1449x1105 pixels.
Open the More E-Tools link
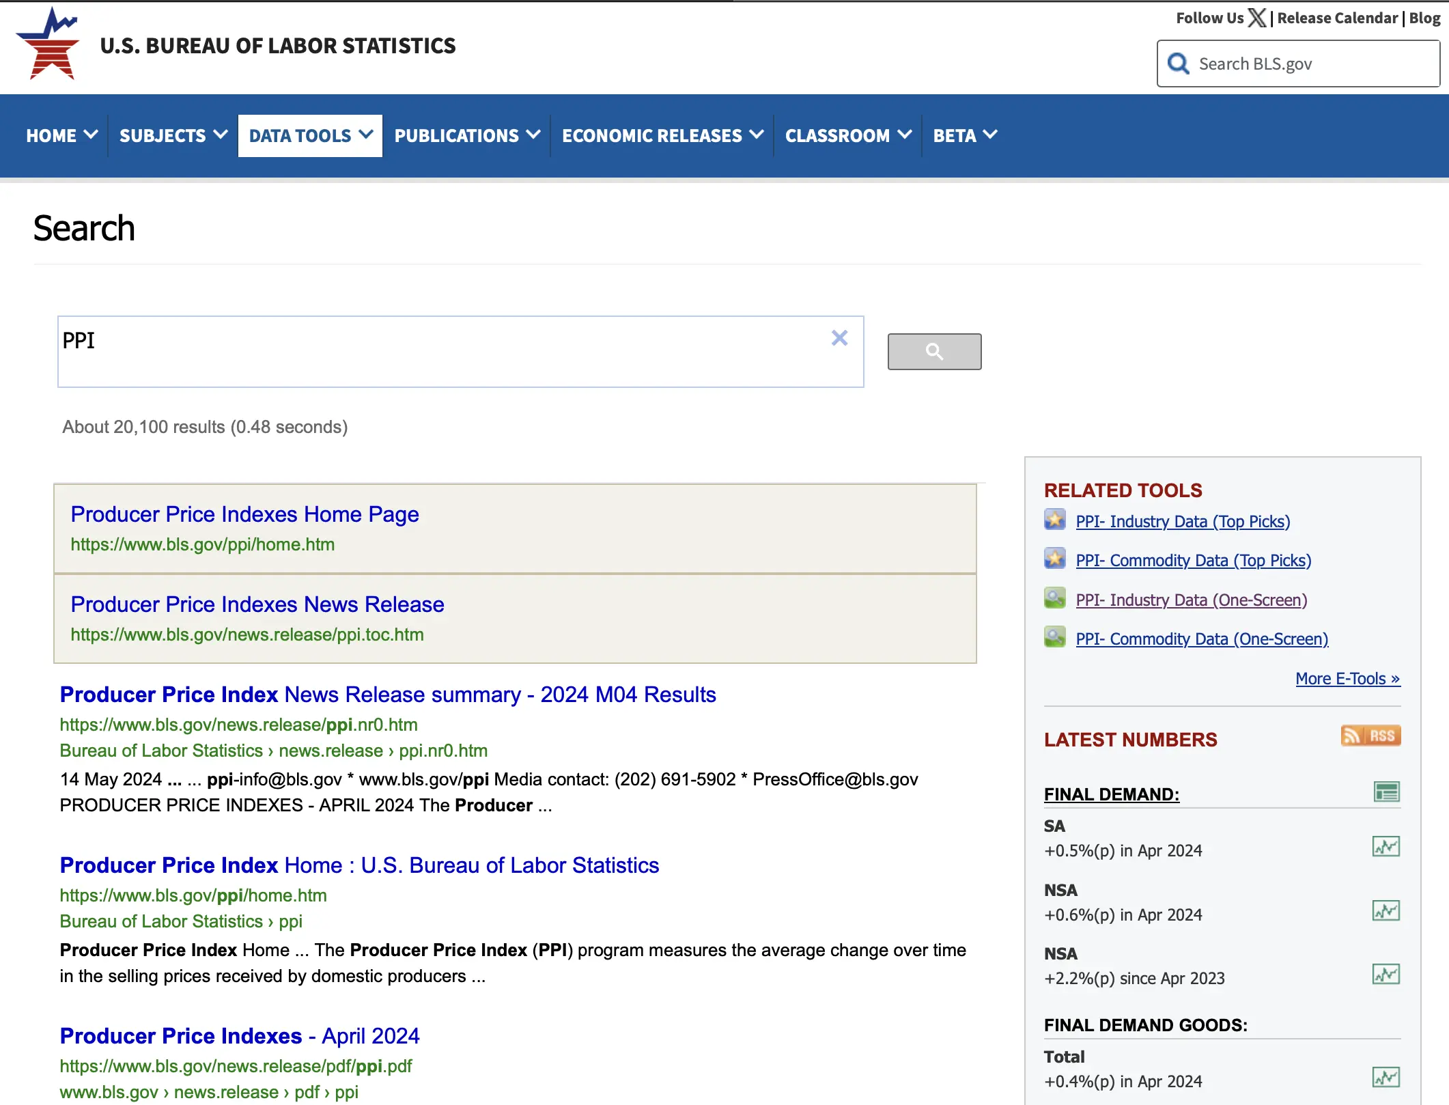click(1348, 679)
